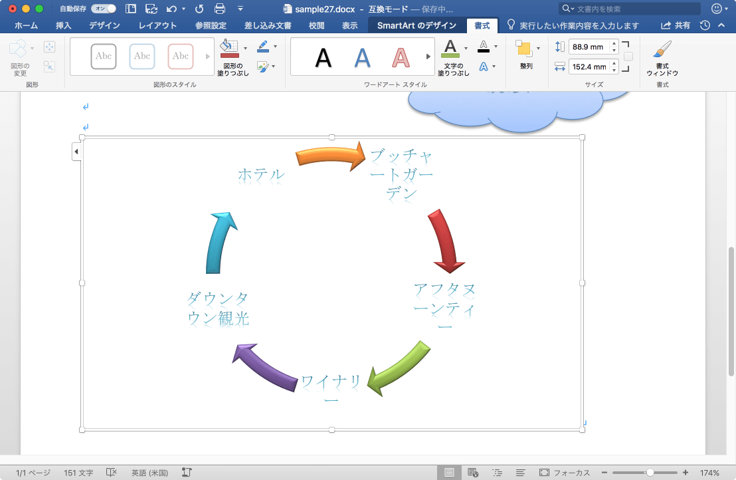This screenshot has height=480, width=736.
Task: Click the 共有 share button
Action: pos(676,25)
